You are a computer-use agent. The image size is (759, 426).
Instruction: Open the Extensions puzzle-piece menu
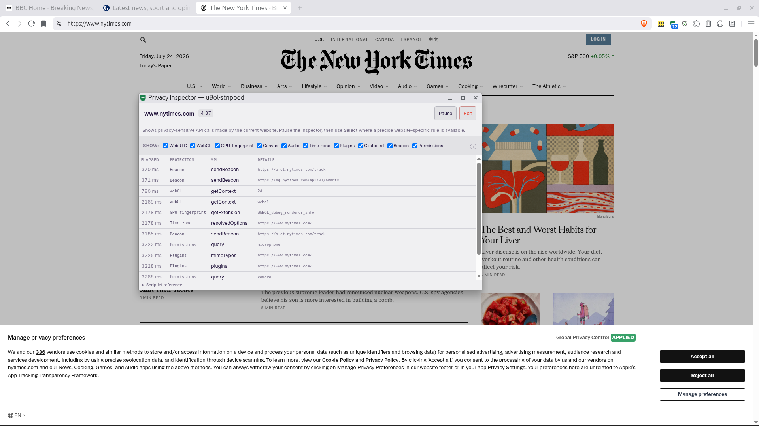(697, 24)
